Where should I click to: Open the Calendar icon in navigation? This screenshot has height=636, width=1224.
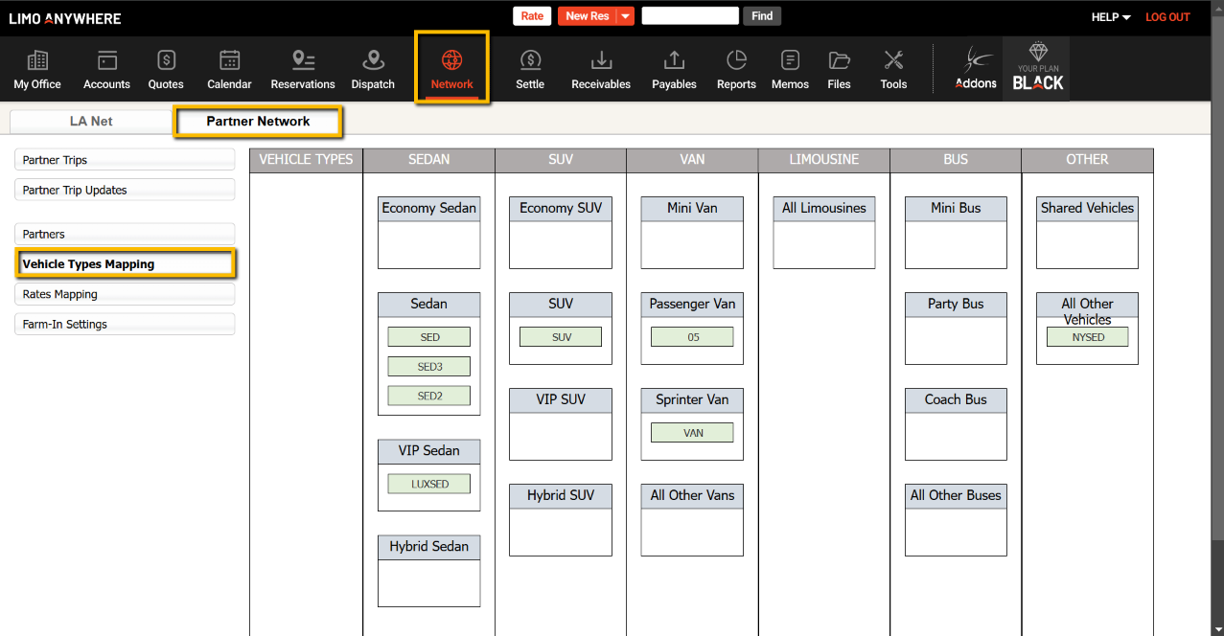tap(229, 61)
